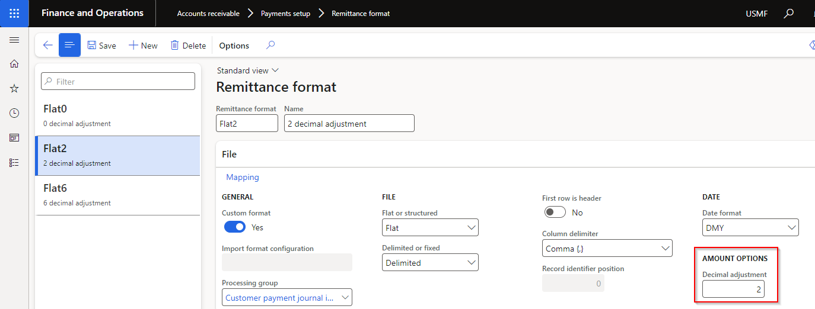Open Recent clock icon in sidebar
815x309 pixels.
(14, 113)
